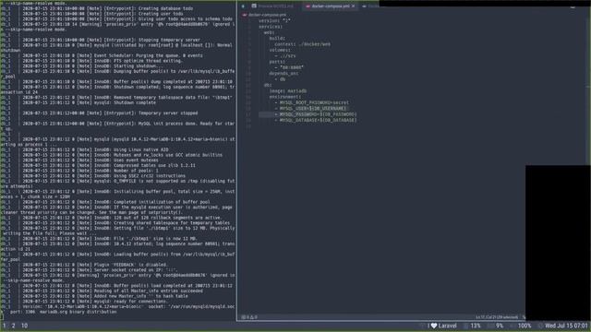Click the 'volumes:' key line

(x=280, y=50)
